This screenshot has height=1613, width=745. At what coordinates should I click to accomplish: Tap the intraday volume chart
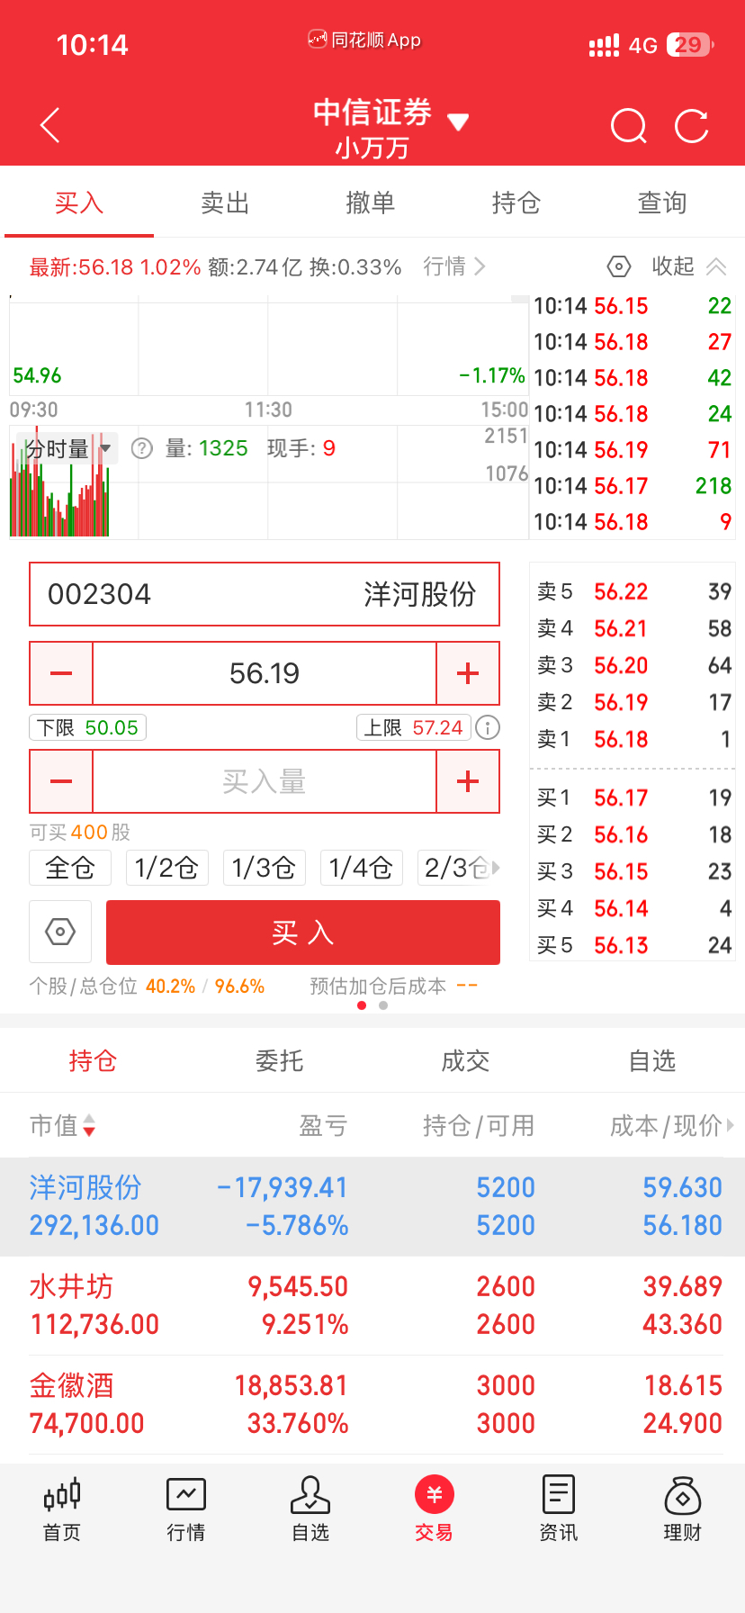[268, 482]
